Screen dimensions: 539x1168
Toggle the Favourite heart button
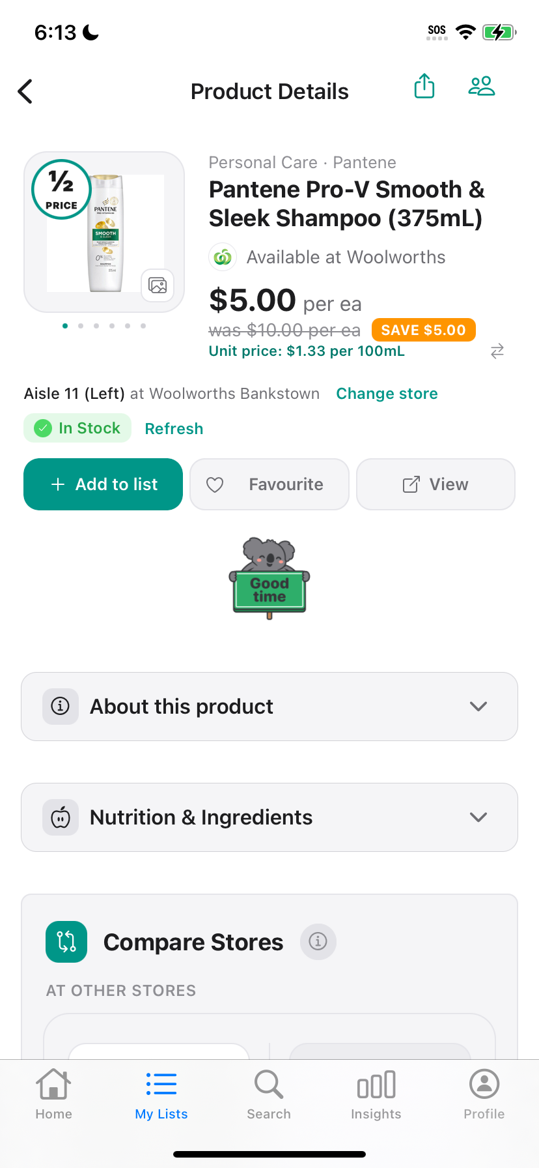[x=269, y=484]
